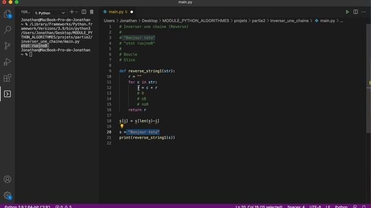The height and width of the screenshot is (208, 371).
Task: Expand the new terminal launch profile chevron
Action: point(77,12)
